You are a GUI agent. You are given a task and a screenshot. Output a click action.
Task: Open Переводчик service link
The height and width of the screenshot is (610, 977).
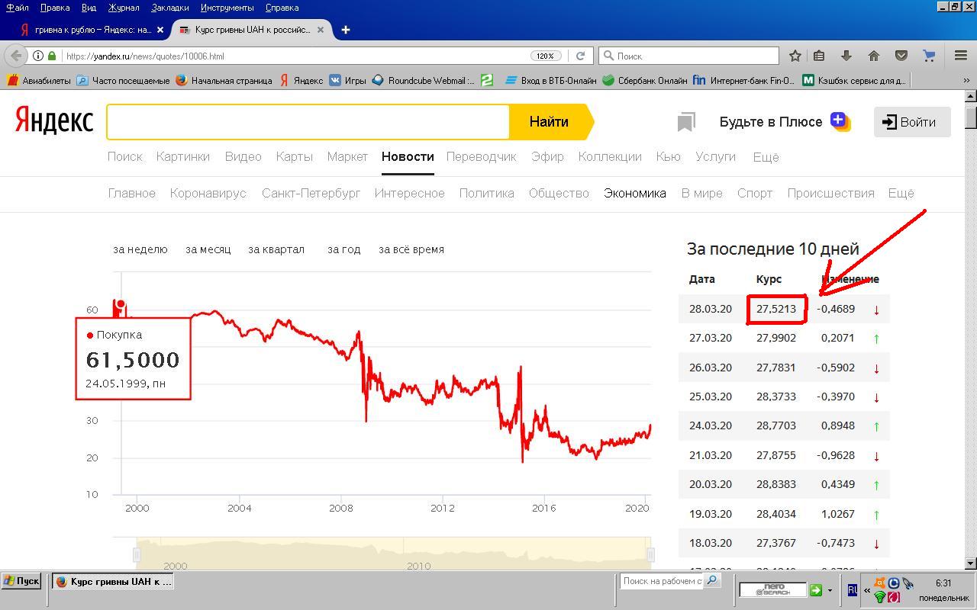(x=481, y=157)
